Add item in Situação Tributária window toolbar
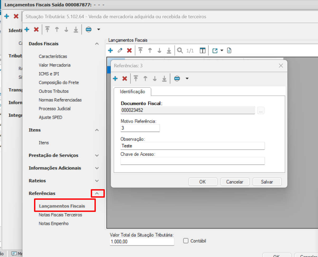318x257 pixels. coord(27,30)
